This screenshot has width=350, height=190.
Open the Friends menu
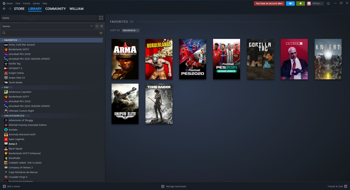[x=27, y=4]
